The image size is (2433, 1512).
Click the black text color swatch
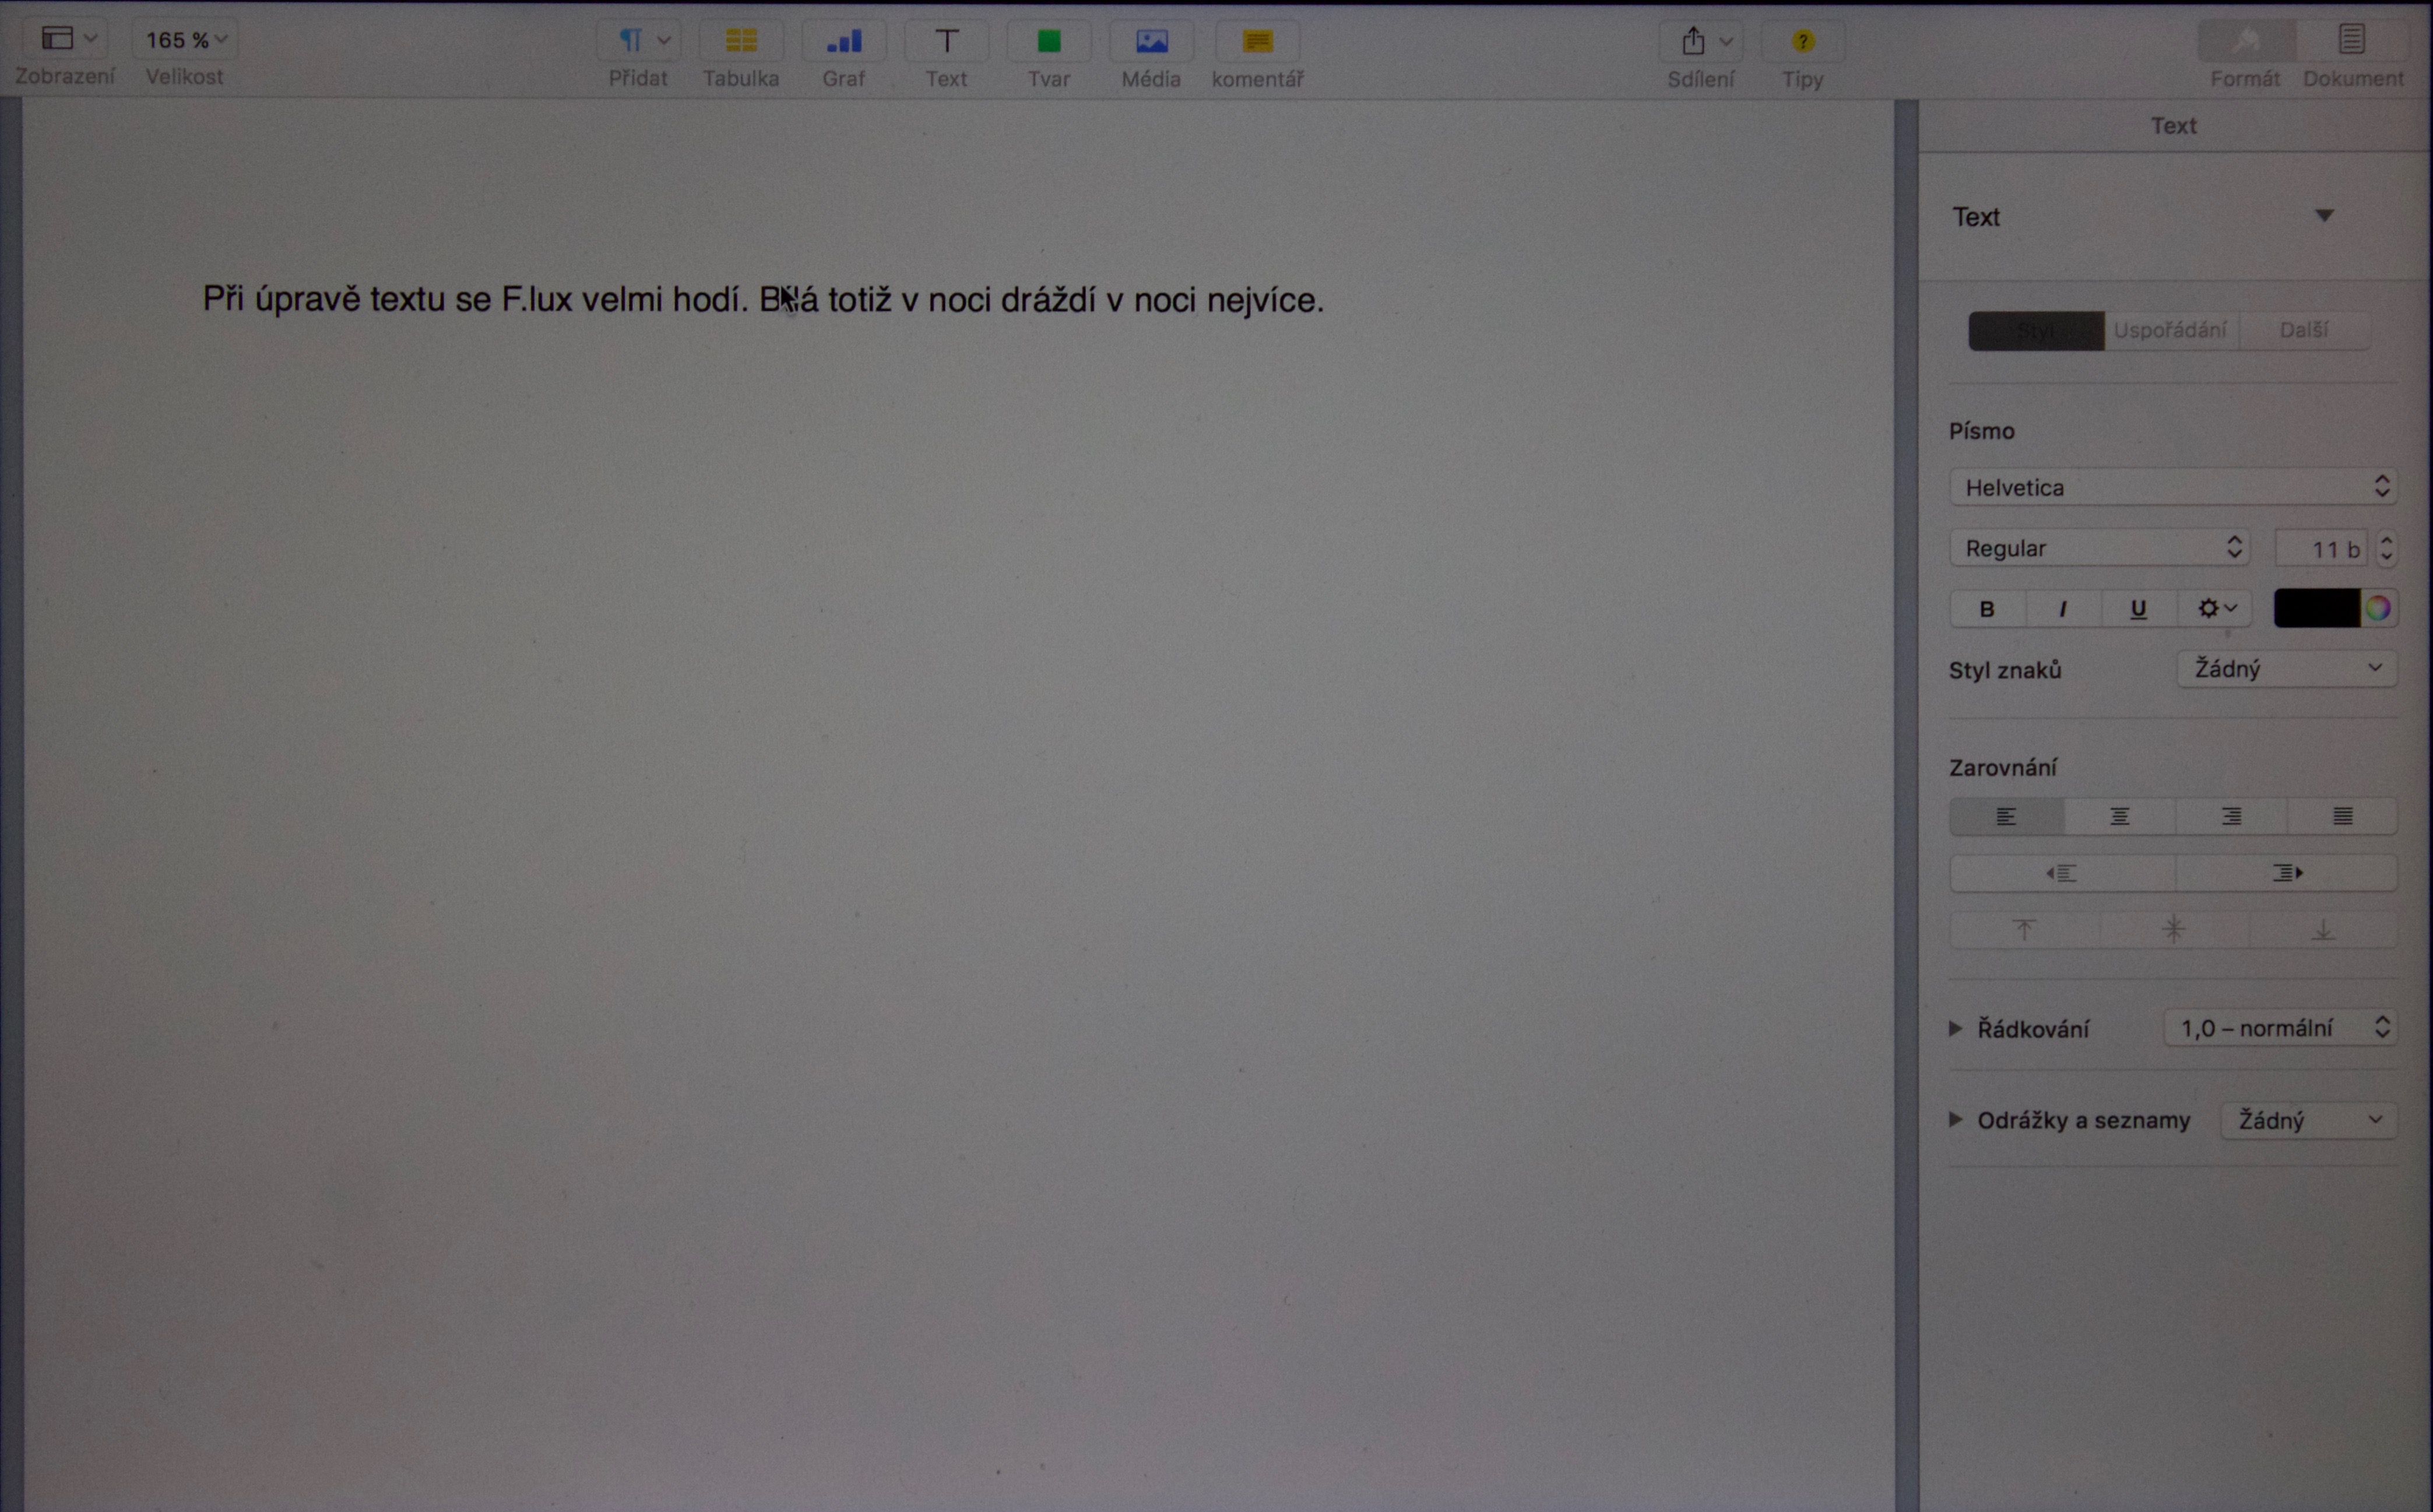(2316, 609)
